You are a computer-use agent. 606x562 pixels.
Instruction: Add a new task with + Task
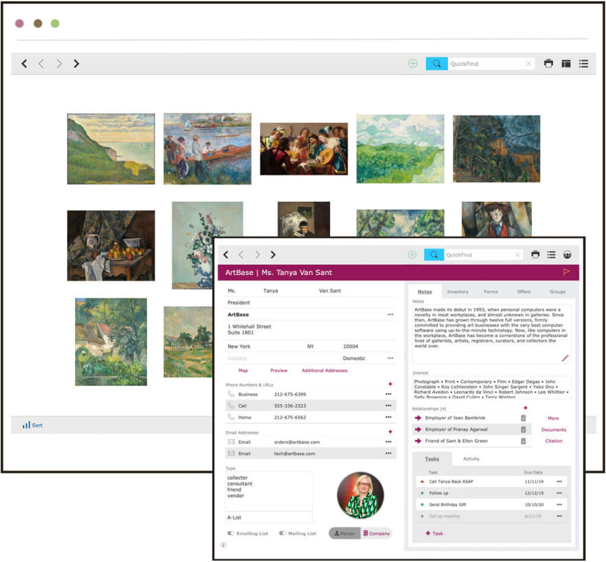pyautogui.click(x=434, y=534)
